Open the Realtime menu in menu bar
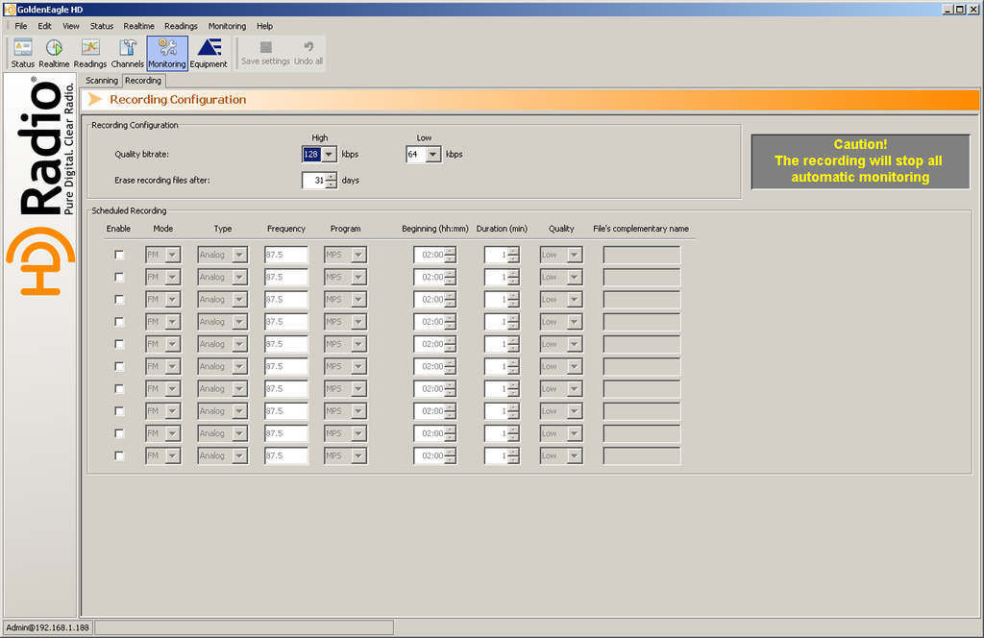This screenshot has width=984, height=638. [138, 26]
